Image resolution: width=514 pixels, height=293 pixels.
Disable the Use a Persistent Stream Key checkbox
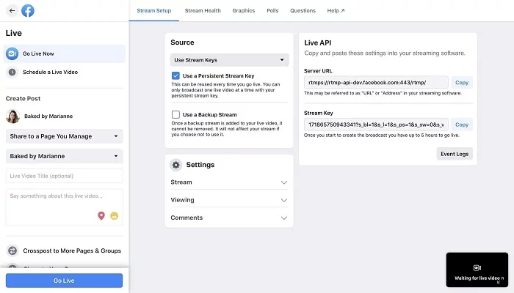175,75
